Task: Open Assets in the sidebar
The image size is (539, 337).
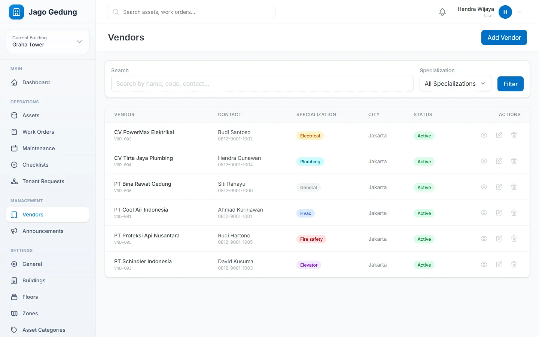Action: (x=48, y=115)
